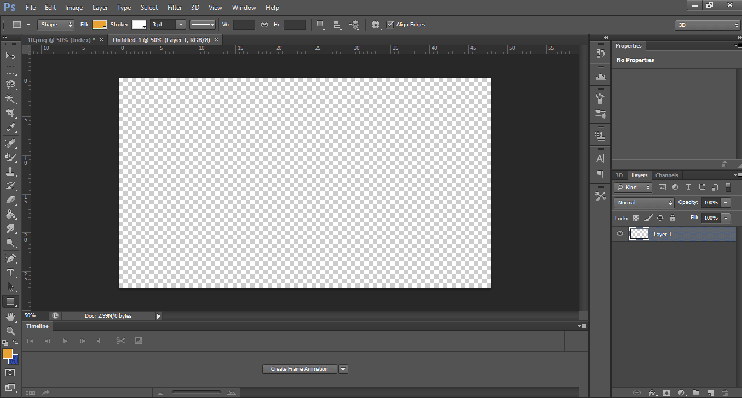Create a new layer
Screen dimensions: 742x398
710,393
